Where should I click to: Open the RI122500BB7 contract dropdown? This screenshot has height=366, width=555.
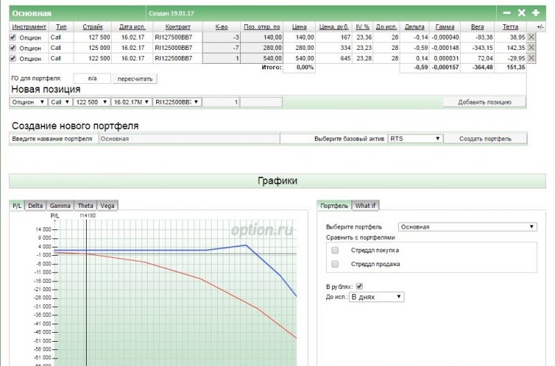(x=177, y=102)
